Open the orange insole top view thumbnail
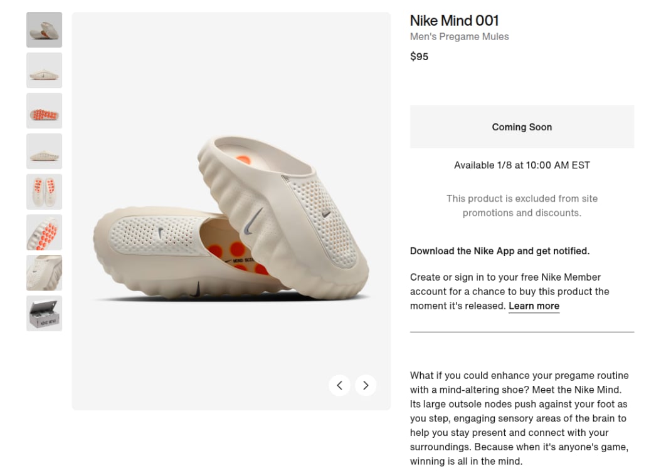The height and width of the screenshot is (476, 671). pyautogui.click(x=44, y=192)
